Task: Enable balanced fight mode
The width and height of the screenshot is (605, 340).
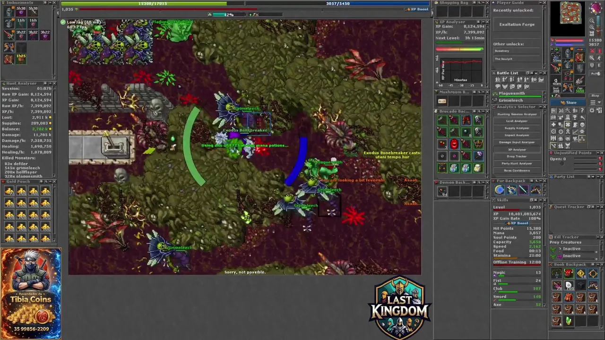Action: 592,58
